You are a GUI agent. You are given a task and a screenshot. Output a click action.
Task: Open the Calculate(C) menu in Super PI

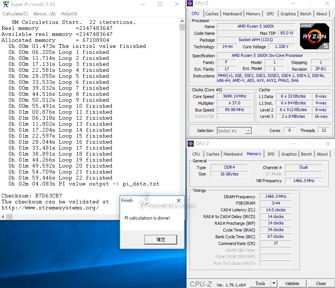pos(15,14)
